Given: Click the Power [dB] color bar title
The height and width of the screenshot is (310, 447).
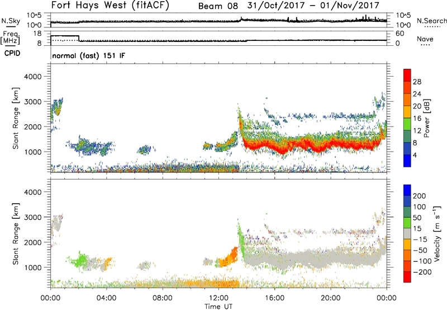Looking at the screenshot, I should (427, 118).
